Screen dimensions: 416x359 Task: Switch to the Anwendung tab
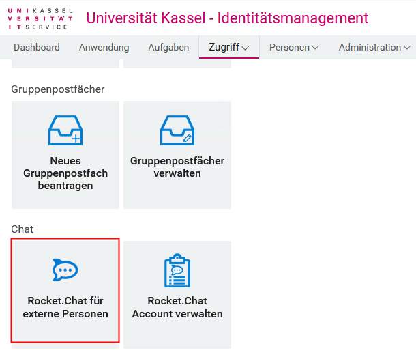pos(104,47)
